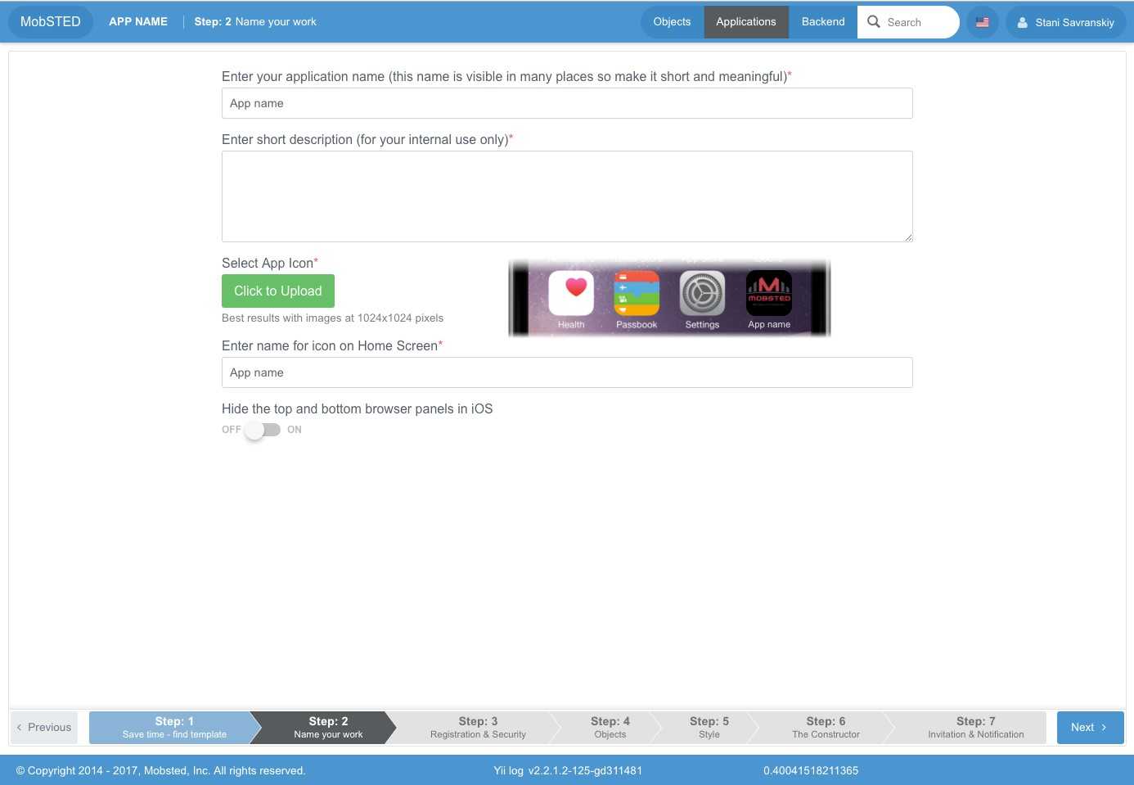Click the short description text area
Viewport: 1134px width, 785px height.
coord(567,196)
